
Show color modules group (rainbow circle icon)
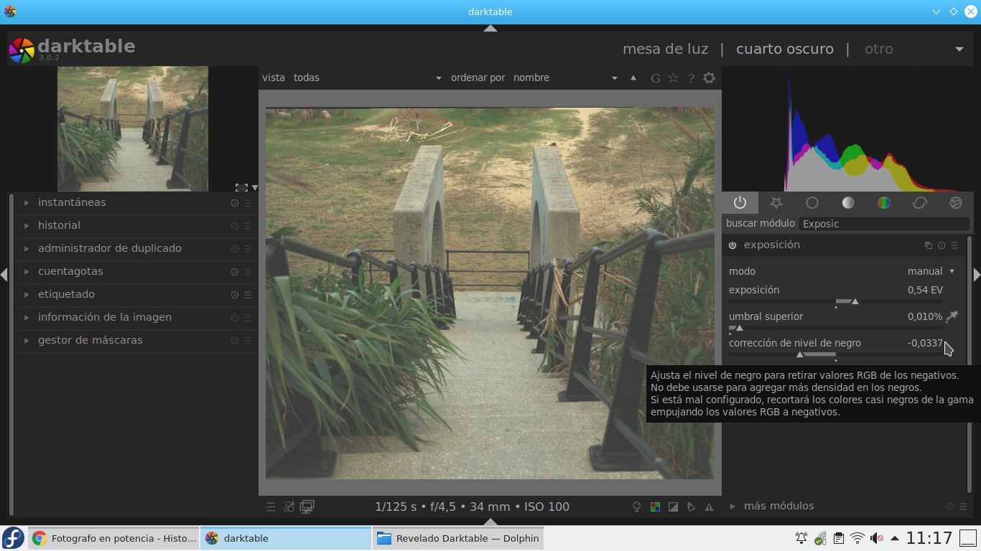tap(883, 203)
